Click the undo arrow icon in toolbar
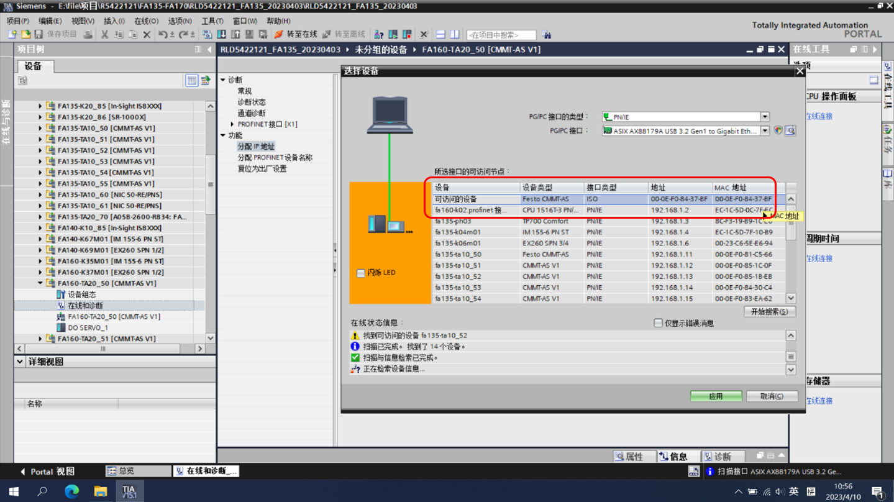 pos(163,35)
